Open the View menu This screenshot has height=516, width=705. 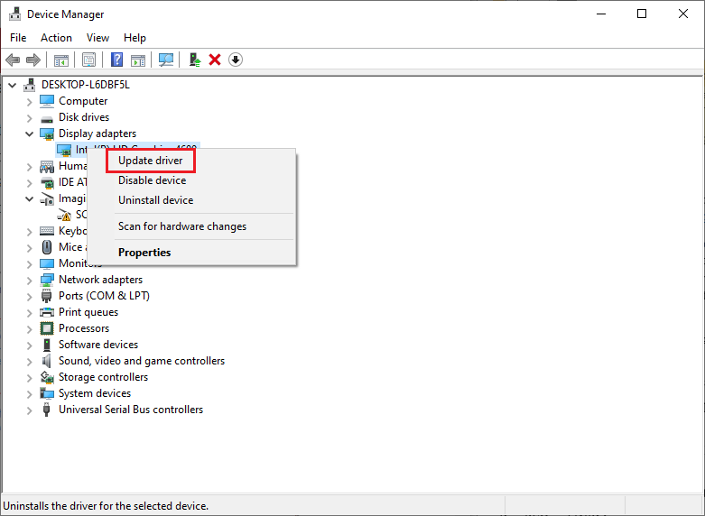(x=97, y=38)
